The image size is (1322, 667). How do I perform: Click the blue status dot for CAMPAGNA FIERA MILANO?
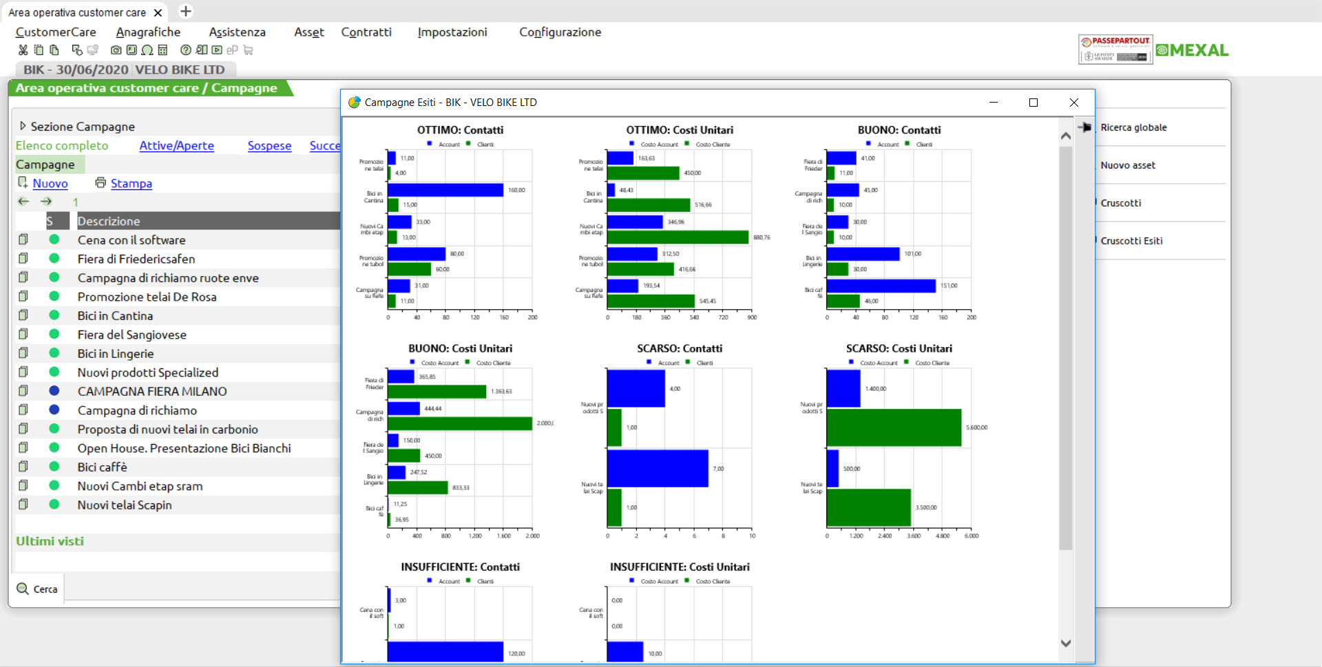[54, 391]
